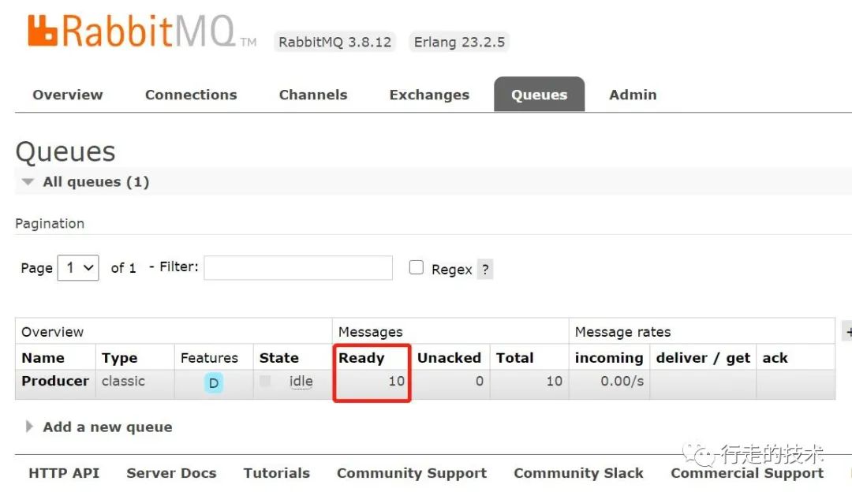
Task: Open the Commercial Support link
Action: (x=747, y=474)
